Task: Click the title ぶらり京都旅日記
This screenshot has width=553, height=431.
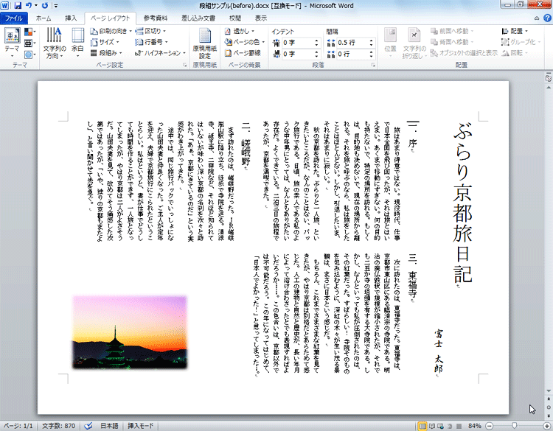Action: [462, 203]
